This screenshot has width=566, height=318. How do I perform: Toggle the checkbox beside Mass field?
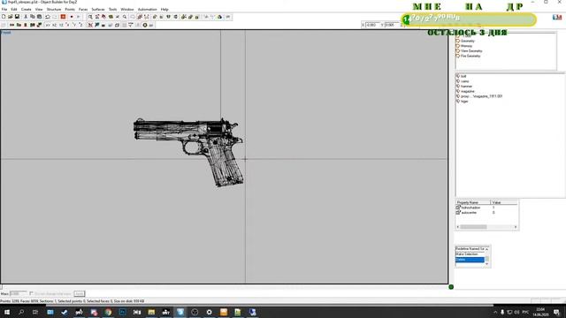point(32,294)
